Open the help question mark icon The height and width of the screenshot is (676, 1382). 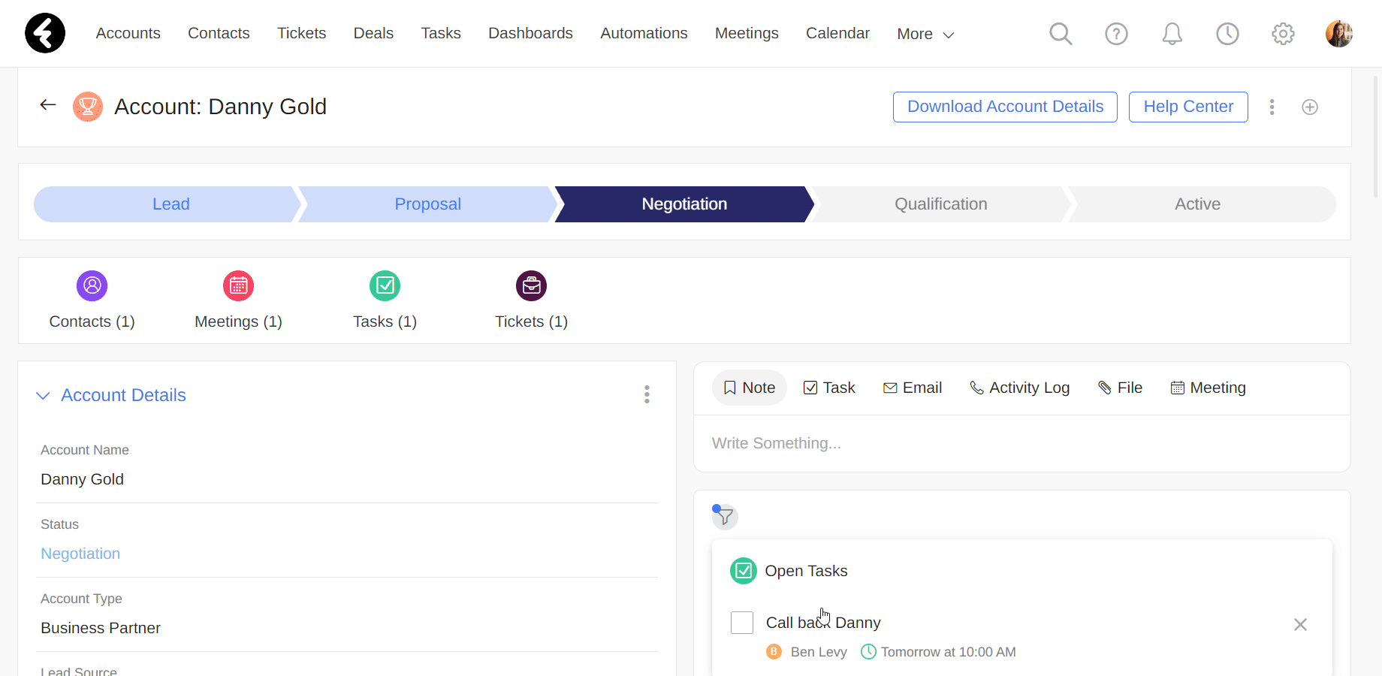[x=1116, y=34]
